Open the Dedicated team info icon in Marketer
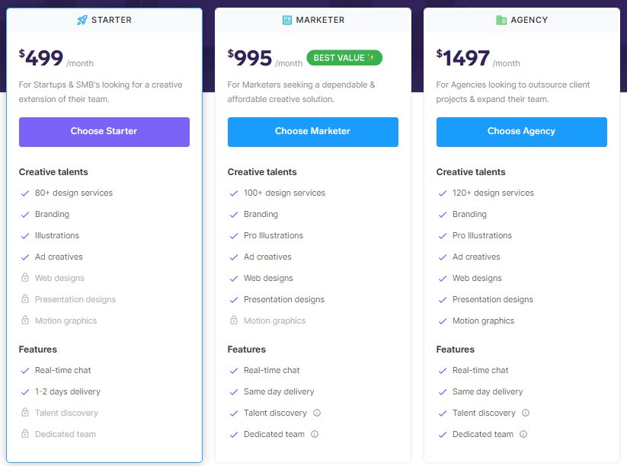The image size is (627, 466). [316, 433]
